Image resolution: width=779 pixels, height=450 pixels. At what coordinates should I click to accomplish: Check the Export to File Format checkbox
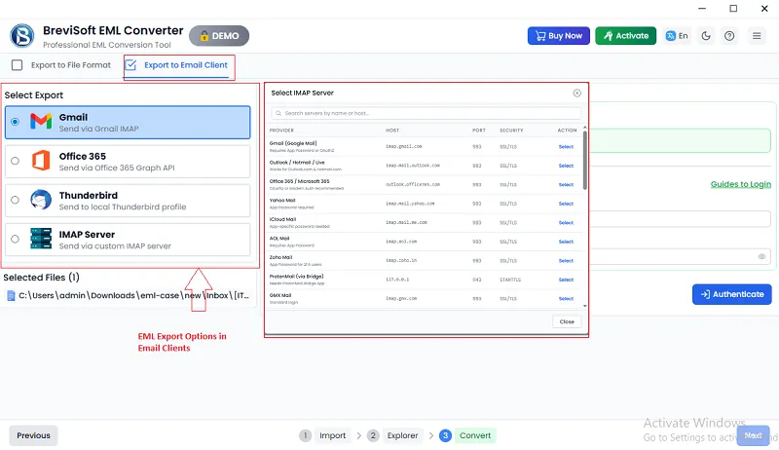pyautogui.click(x=17, y=66)
